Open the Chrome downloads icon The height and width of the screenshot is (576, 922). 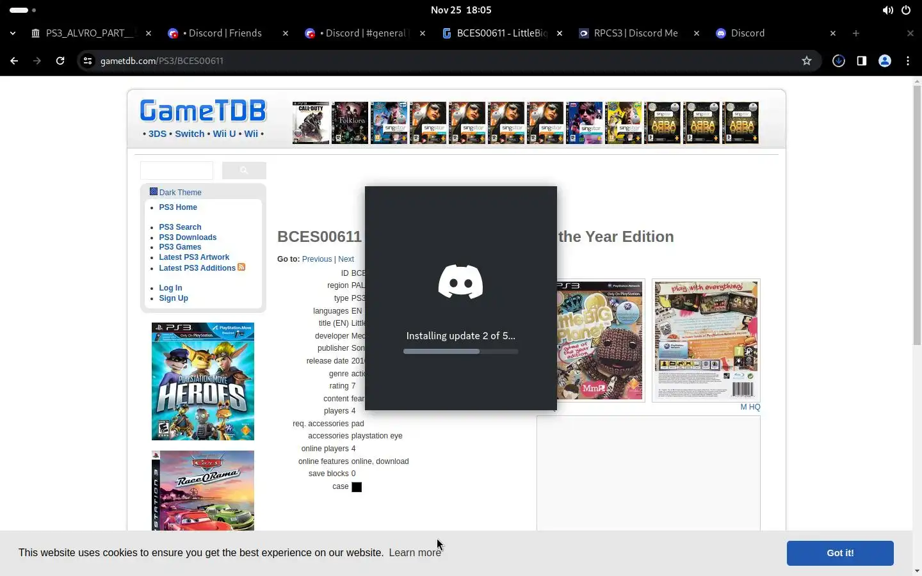click(x=839, y=61)
